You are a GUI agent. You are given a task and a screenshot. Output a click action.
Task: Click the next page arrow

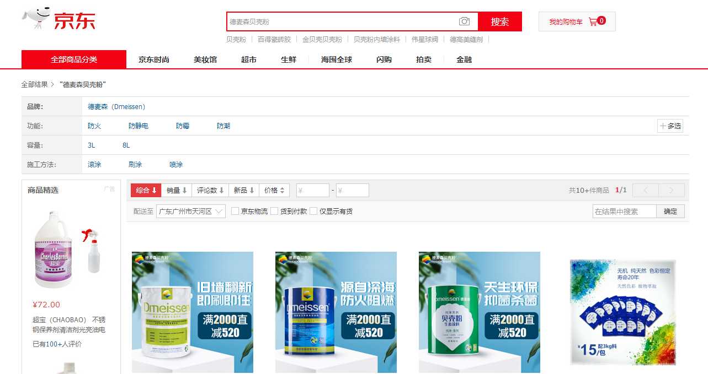pos(672,190)
